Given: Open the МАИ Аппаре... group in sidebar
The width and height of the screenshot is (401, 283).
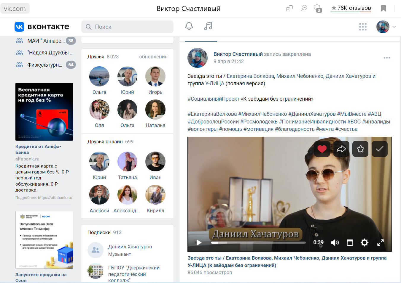Looking at the screenshot, I should [45, 41].
